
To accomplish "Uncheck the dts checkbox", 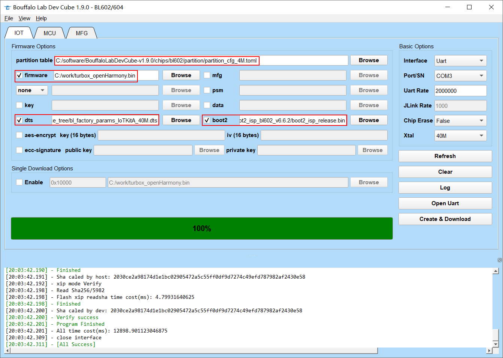I will click(19, 120).
